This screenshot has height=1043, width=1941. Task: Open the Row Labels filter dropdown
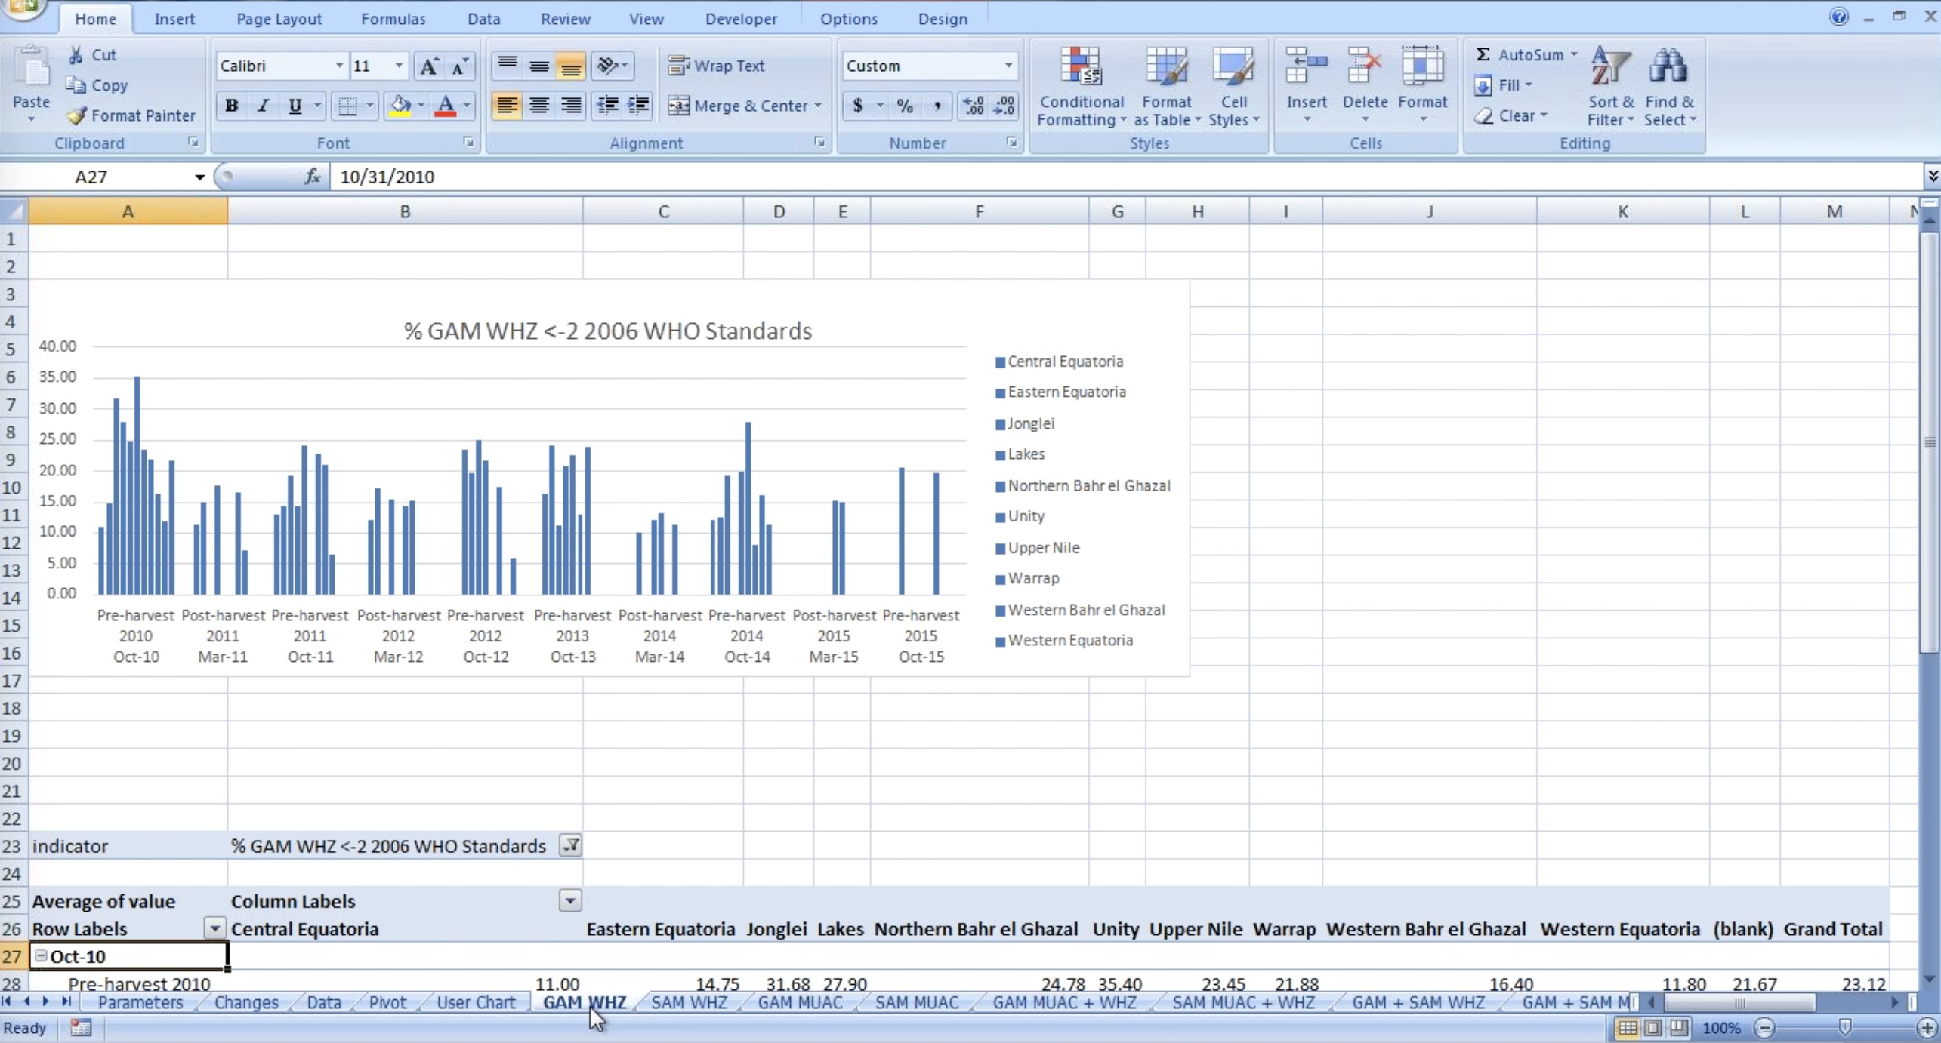coord(214,928)
